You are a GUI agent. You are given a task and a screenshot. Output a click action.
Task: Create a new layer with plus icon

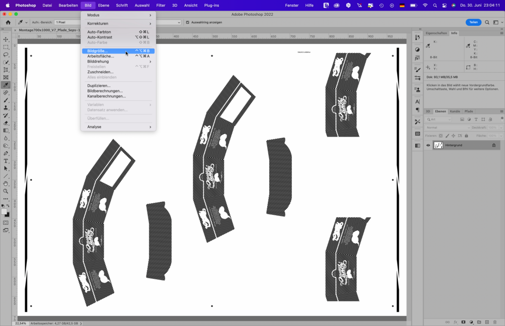coord(487,322)
